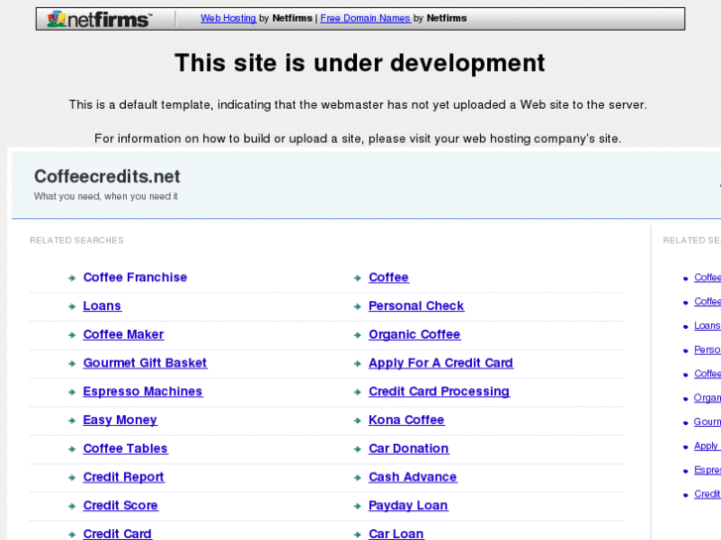The image size is (721, 540).
Task: Open the Payday Loan link
Action: 408,505
